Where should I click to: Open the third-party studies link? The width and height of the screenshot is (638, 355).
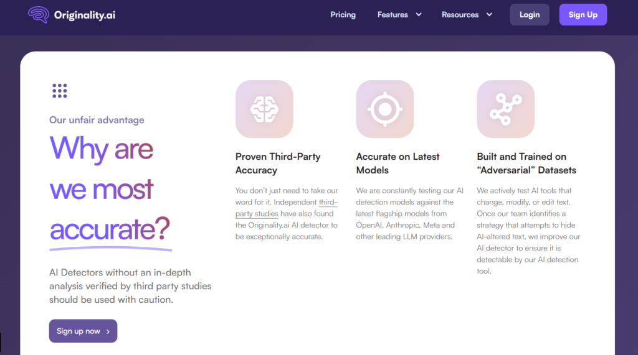287,208
